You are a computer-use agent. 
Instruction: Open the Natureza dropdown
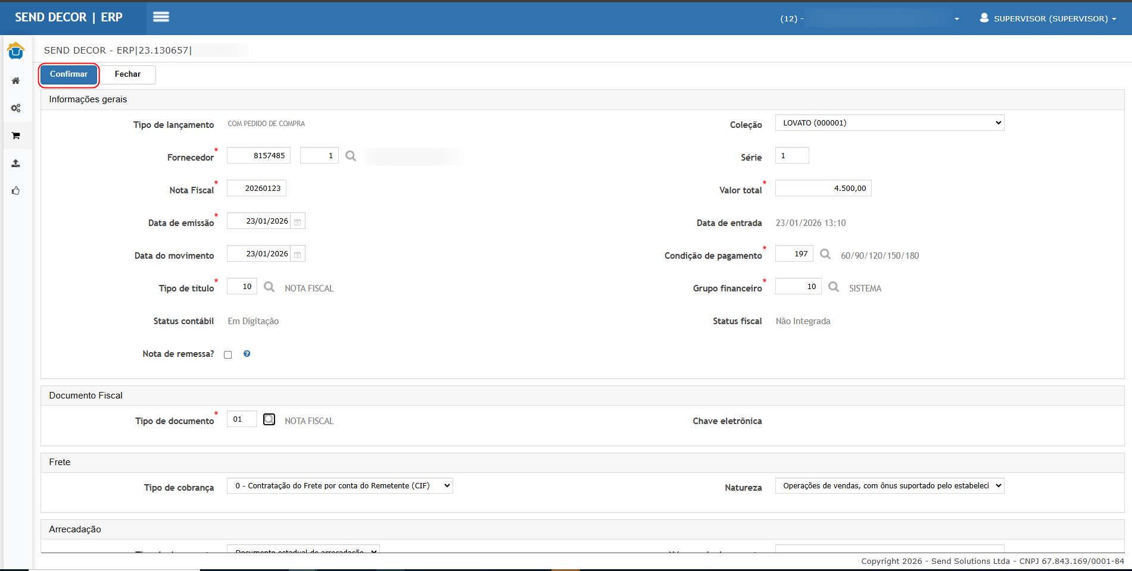889,486
